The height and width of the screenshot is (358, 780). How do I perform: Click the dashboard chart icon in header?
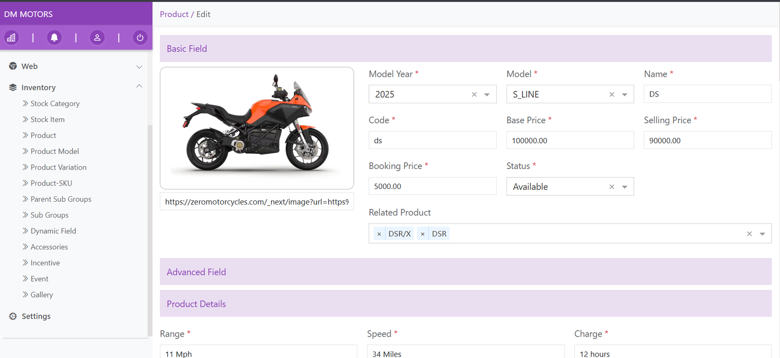(12, 38)
